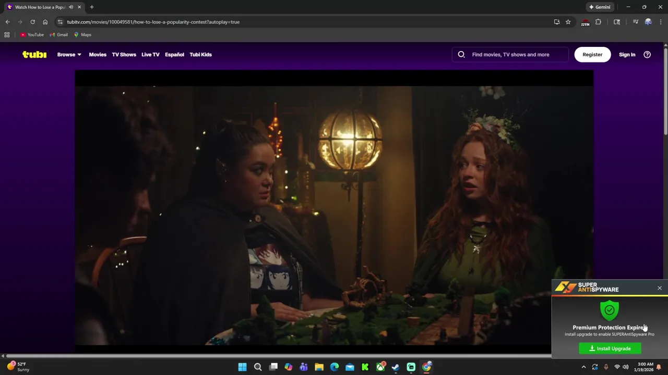This screenshot has width=668, height=375.
Task: Close the Tubi browser tab
Action: 79,7
